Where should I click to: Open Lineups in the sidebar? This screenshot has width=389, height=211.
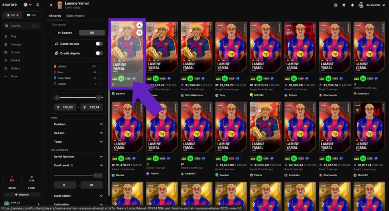click(16, 44)
